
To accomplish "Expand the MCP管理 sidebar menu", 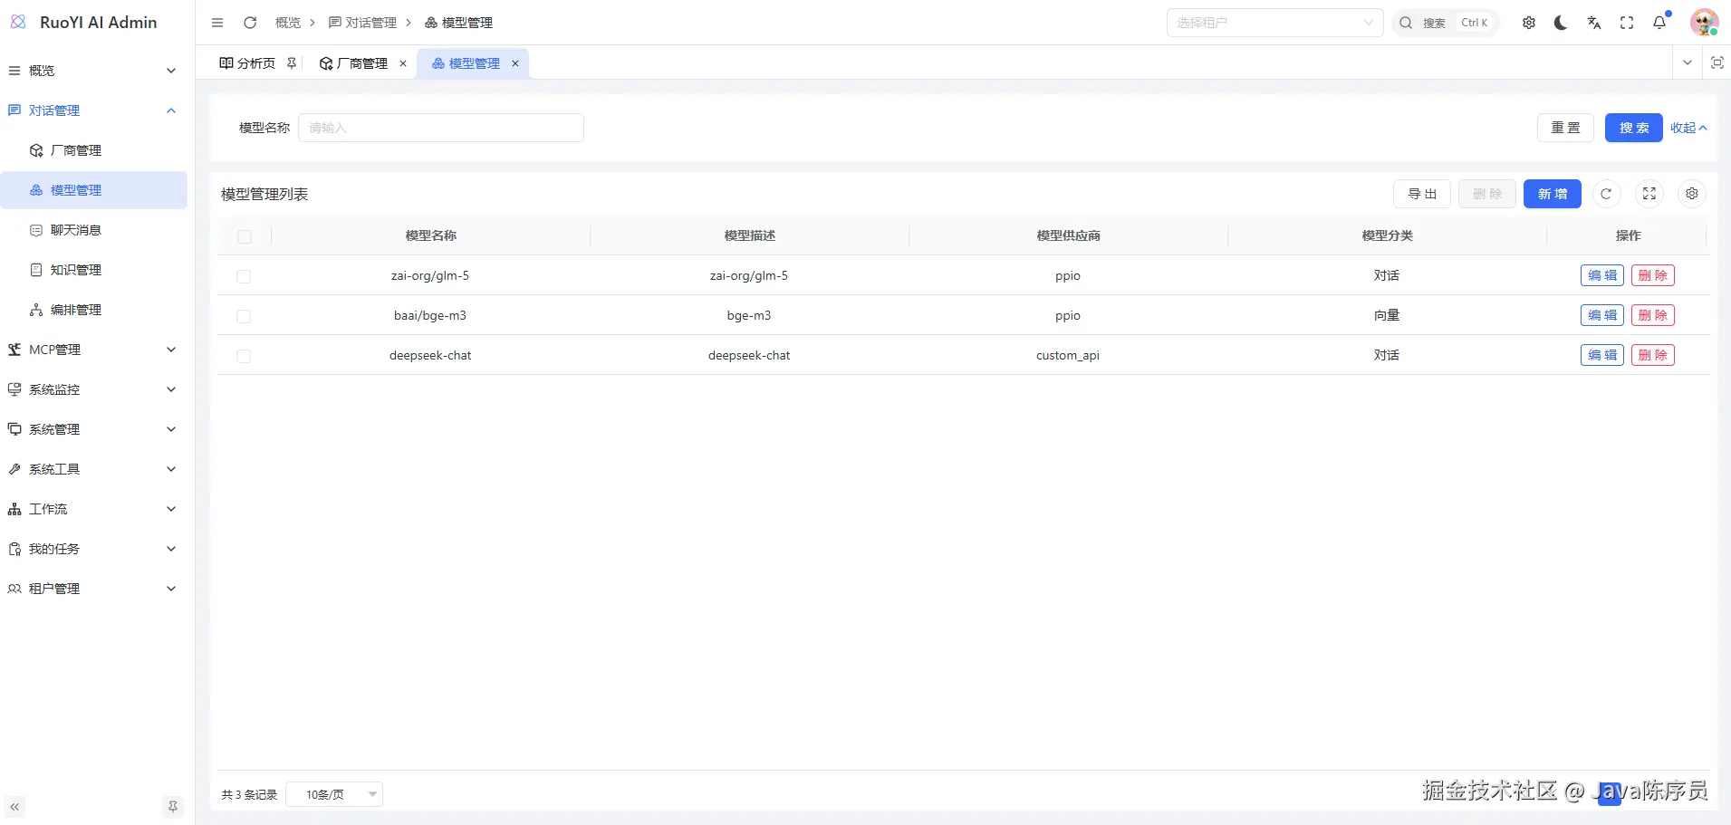I will [x=94, y=350].
